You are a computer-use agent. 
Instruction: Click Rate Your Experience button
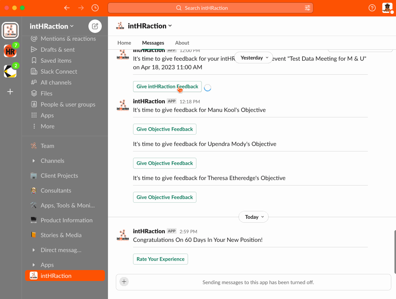click(160, 259)
